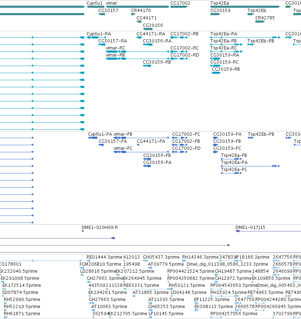The width and height of the screenshot is (301, 319).
Task: Click EST RE63331.5prime
Action: point(141,285)
